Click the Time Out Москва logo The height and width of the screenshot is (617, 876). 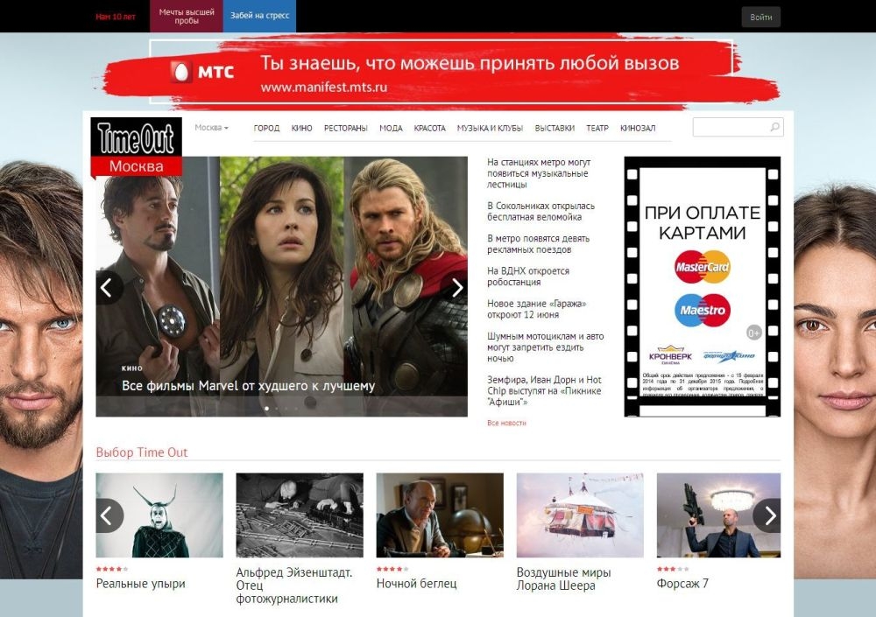137,147
